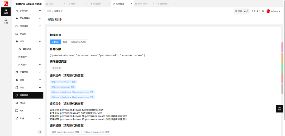
Task: Click 校验 permission.browse 权限 button
Action: point(65,132)
